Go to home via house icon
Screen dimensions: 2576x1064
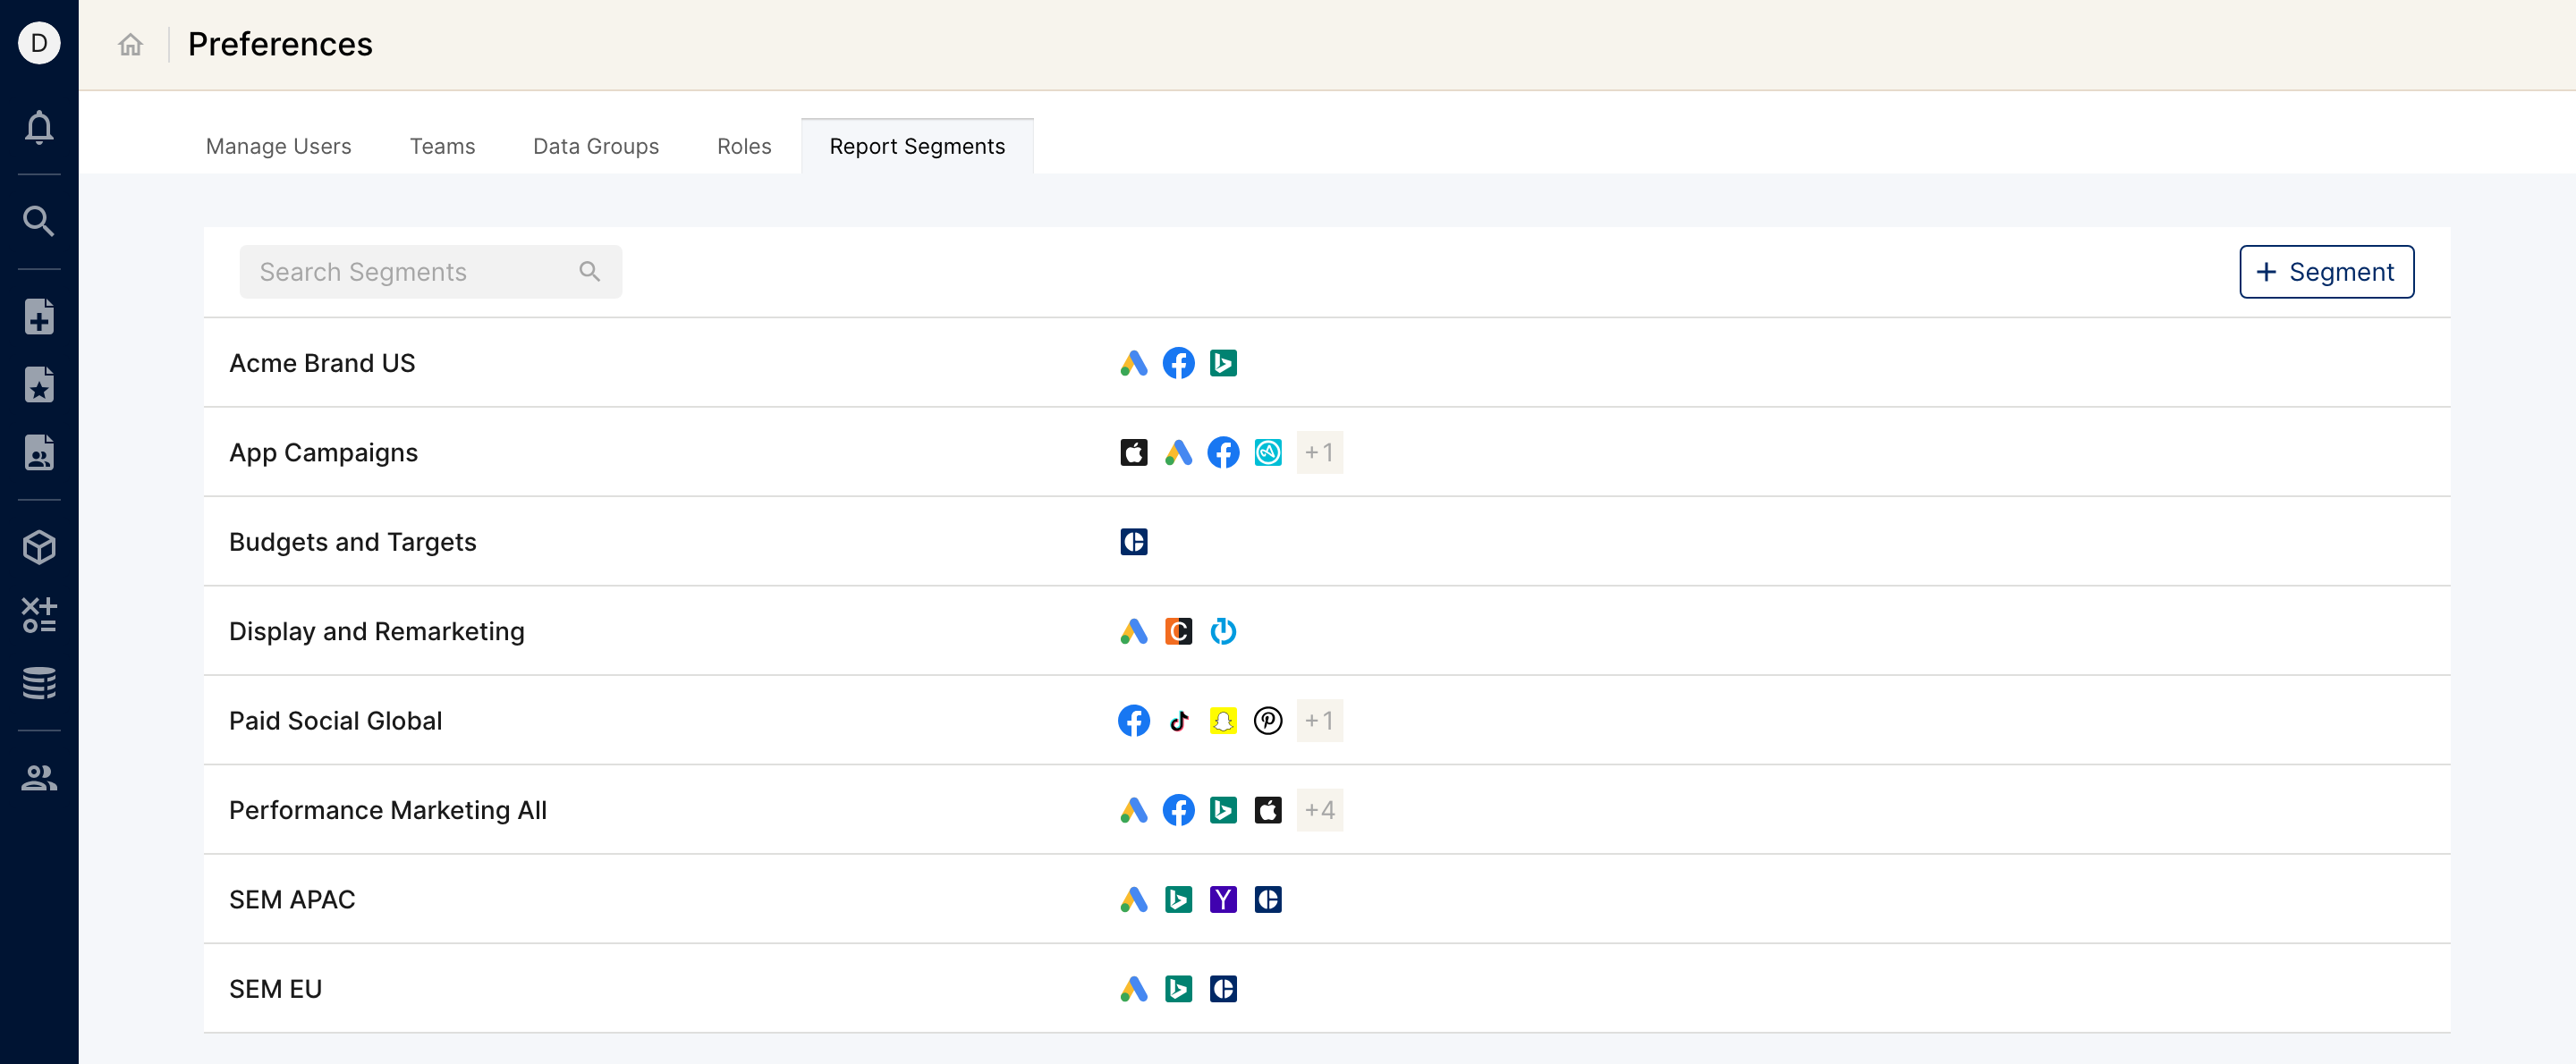[130, 44]
